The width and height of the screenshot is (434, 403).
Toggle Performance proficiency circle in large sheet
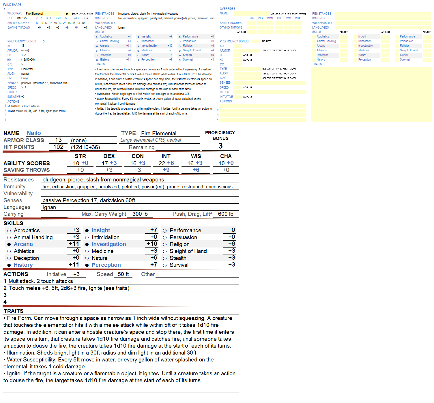pos(165,231)
